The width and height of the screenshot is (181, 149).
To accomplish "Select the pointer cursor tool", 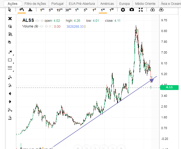I will point(9,10).
